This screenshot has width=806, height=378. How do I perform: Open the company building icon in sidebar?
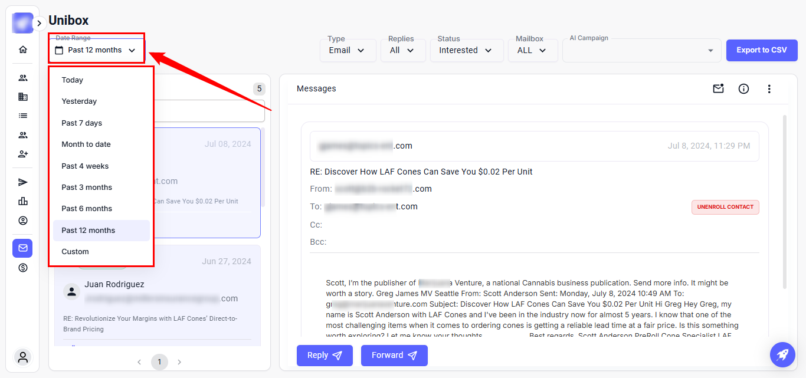(23, 97)
